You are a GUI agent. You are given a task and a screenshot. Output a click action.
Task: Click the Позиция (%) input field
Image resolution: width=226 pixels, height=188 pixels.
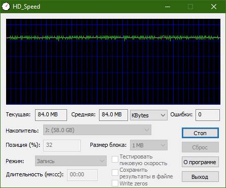(62, 145)
